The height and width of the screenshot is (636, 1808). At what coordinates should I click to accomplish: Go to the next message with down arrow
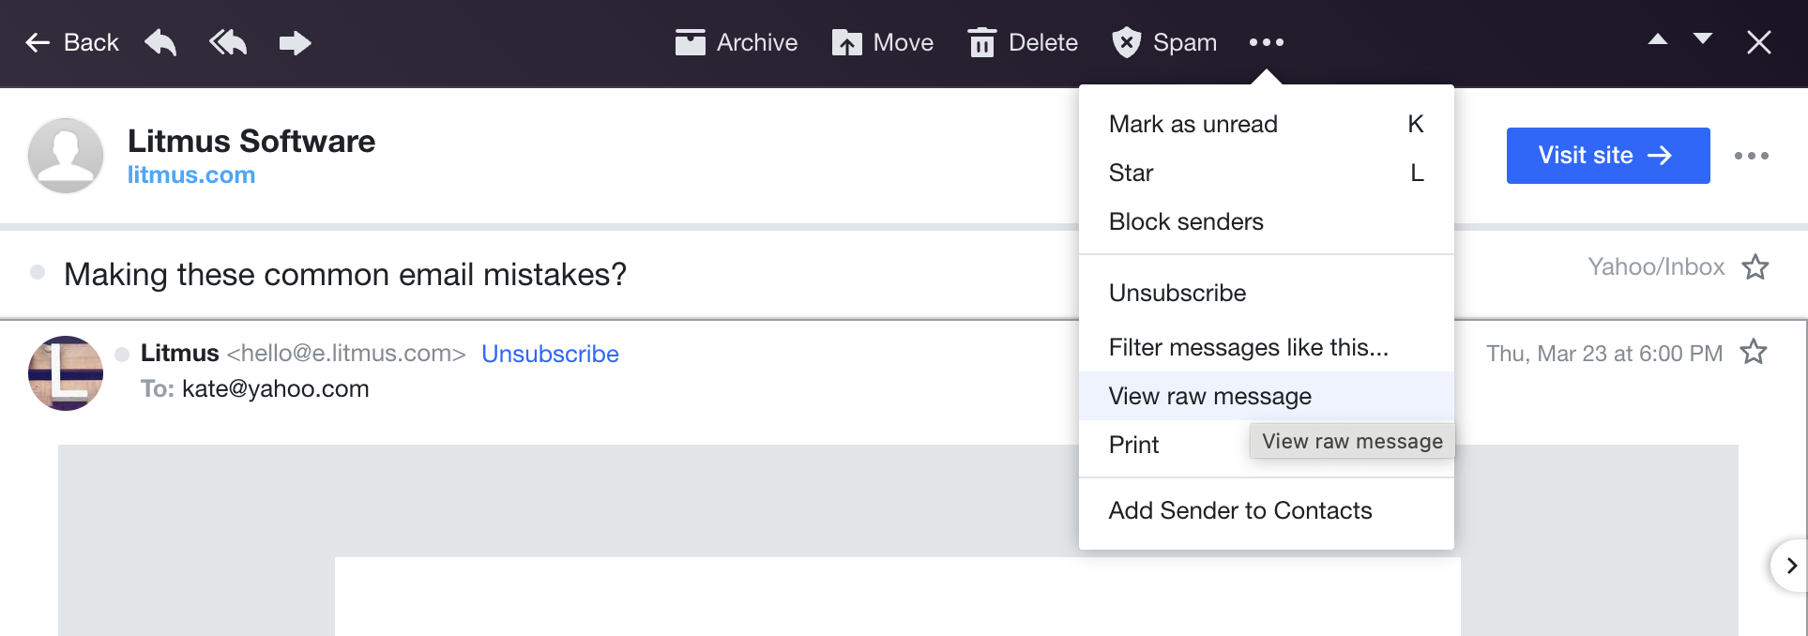coord(1704,41)
